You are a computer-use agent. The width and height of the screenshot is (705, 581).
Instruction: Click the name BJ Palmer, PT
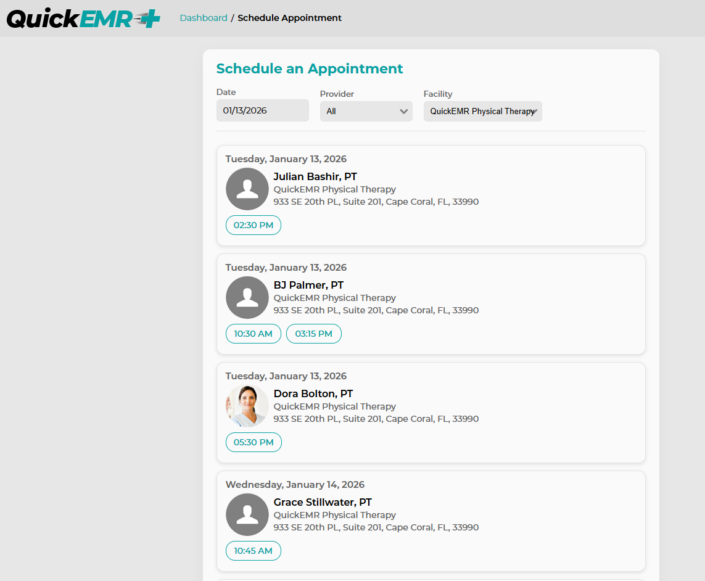308,285
